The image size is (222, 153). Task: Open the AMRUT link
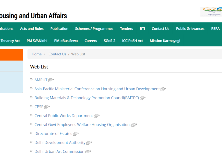(41, 80)
